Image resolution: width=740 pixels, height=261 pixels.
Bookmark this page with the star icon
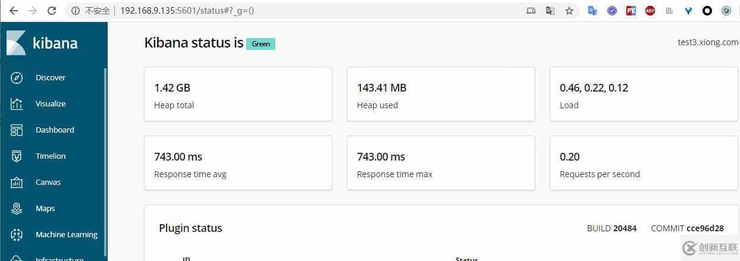click(569, 11)
